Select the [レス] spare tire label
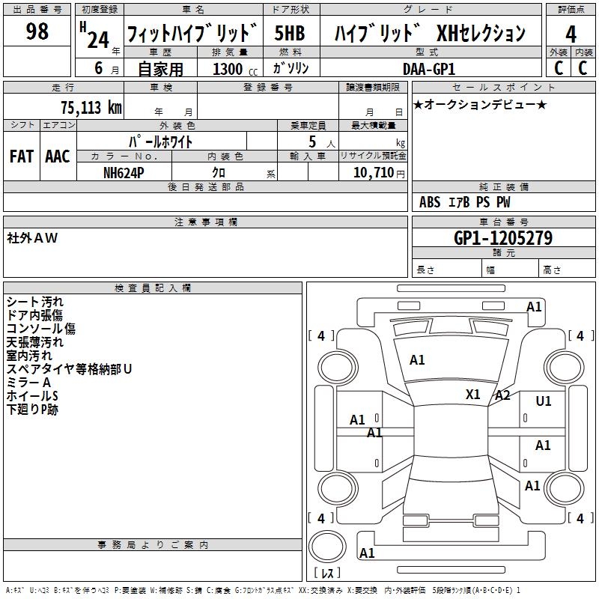 coord(327,572)
